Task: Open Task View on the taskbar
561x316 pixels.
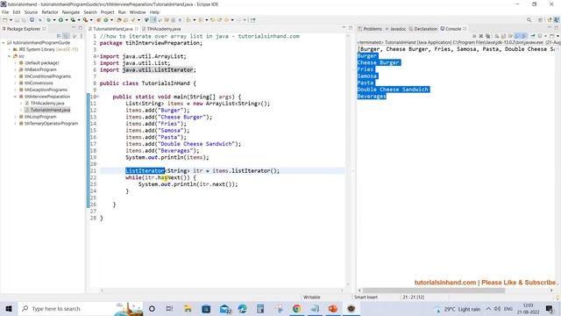Action: pyautogui.click(x=169, y=308)
